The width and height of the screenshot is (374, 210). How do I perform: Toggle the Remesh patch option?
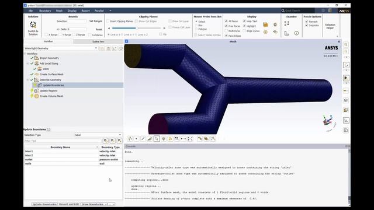[x=306, y=21]
